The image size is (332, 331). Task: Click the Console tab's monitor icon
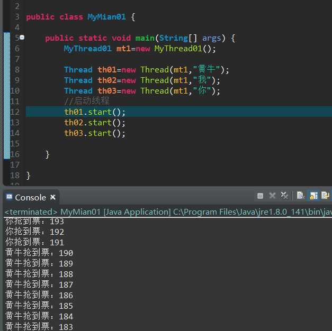[x=9, y=197]
